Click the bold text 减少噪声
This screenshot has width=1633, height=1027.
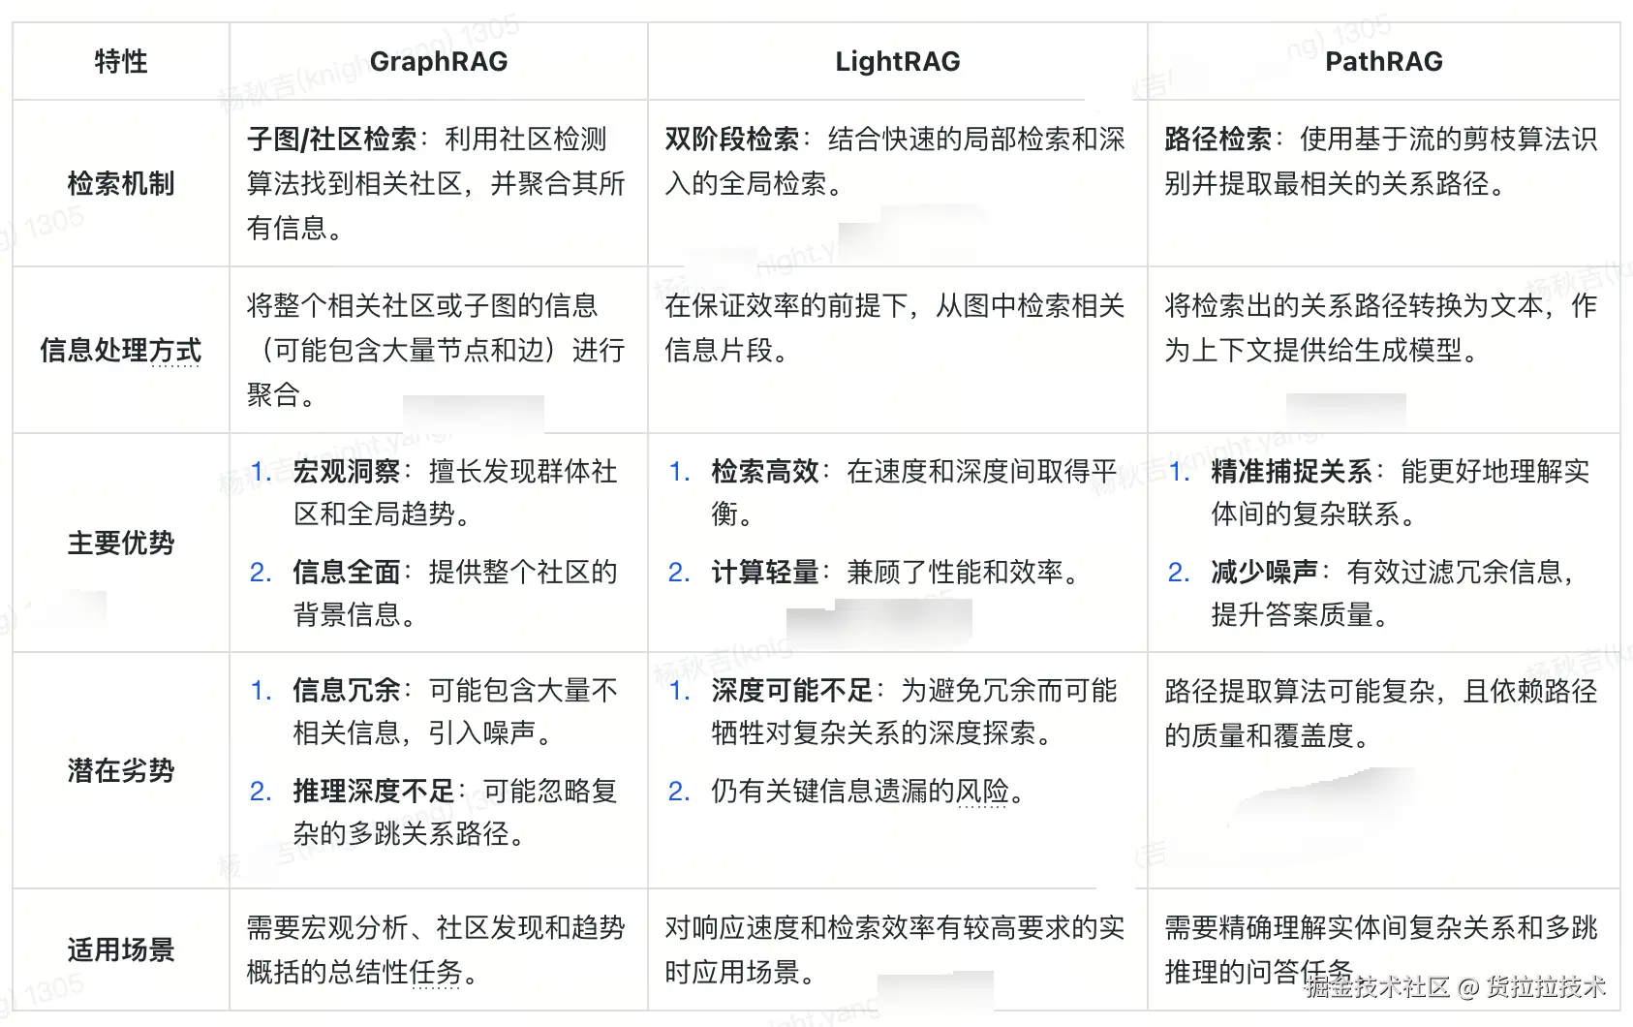1264,572
